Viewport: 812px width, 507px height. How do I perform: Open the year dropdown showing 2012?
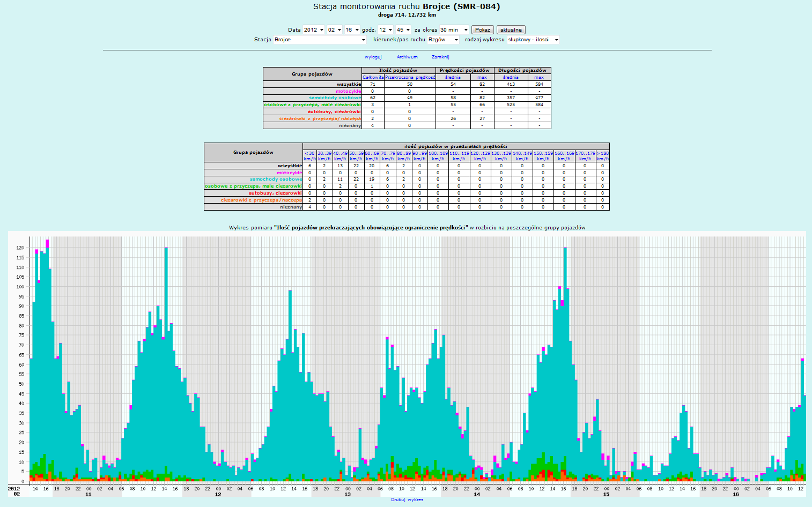(x=314, y=30)
